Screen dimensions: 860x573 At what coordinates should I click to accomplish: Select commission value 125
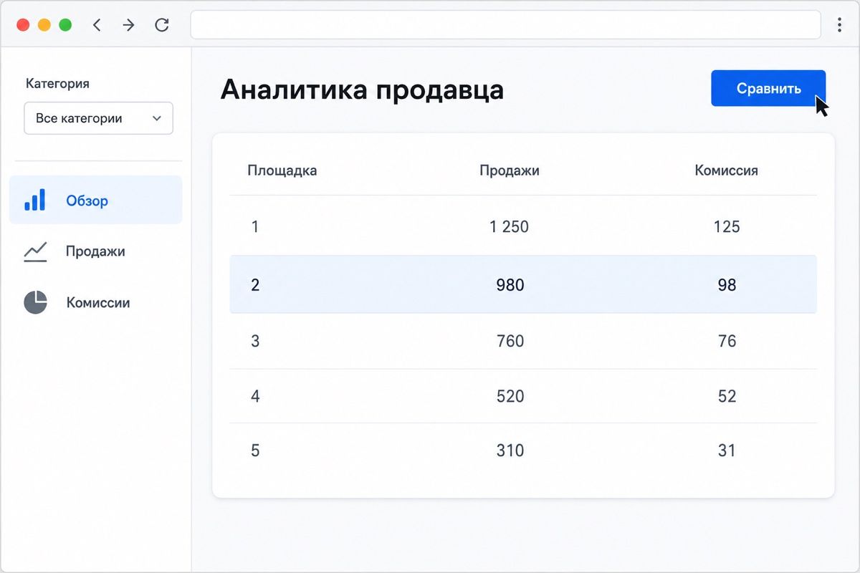727,227
